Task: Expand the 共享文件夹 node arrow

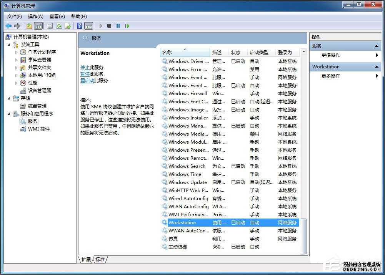Action: [16, 68]
